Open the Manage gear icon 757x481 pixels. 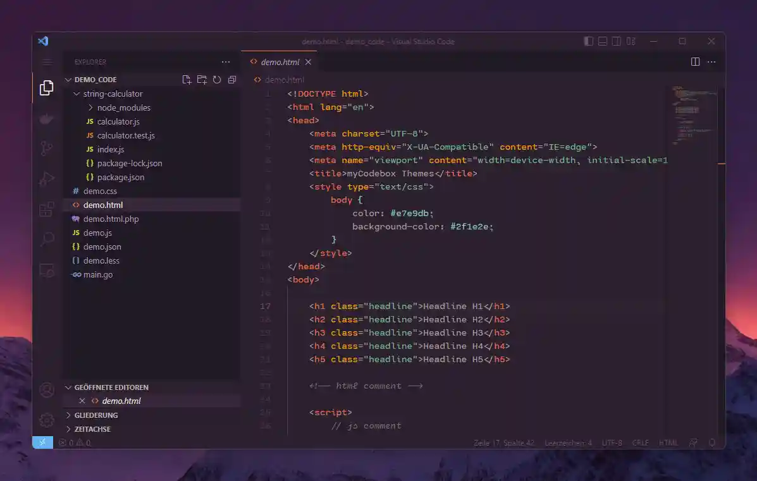pos(47,420)
